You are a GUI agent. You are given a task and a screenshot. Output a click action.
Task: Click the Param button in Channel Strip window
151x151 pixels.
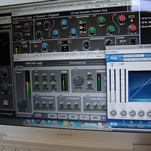click(x=97, y=6)
